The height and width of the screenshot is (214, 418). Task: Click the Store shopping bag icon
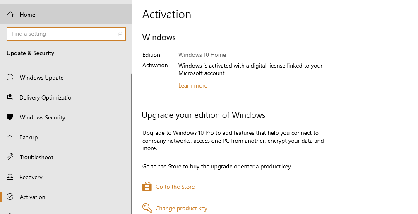147,187
